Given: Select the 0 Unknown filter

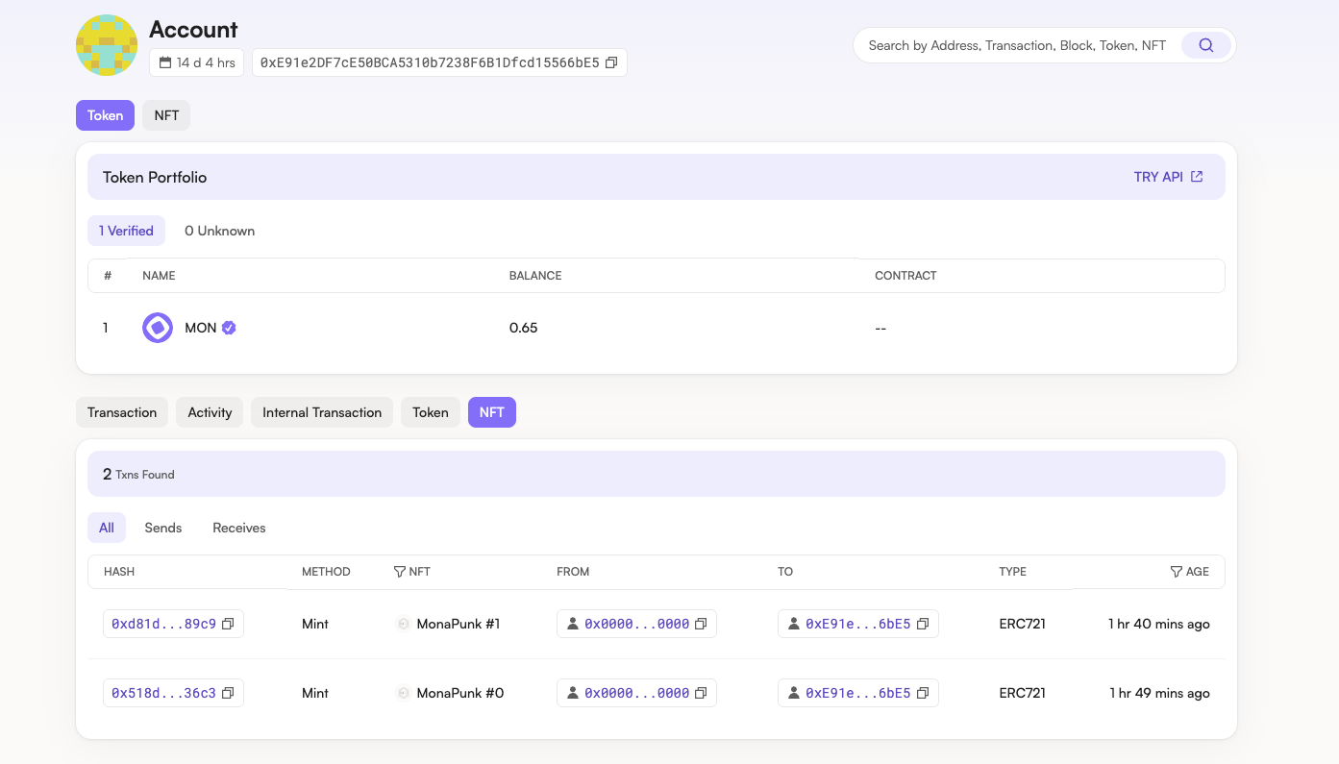Looking at the screenshot, I should [219, 231].
